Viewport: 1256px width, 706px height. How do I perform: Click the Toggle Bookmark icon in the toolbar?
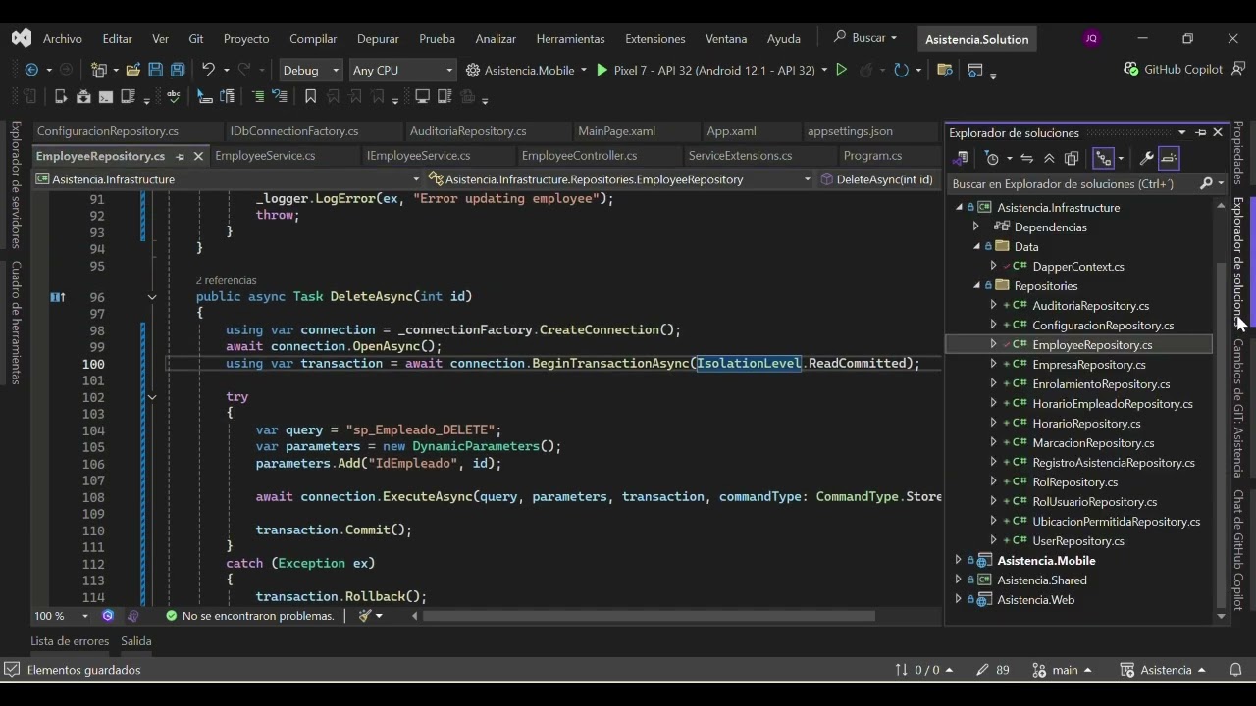point(310,96)
